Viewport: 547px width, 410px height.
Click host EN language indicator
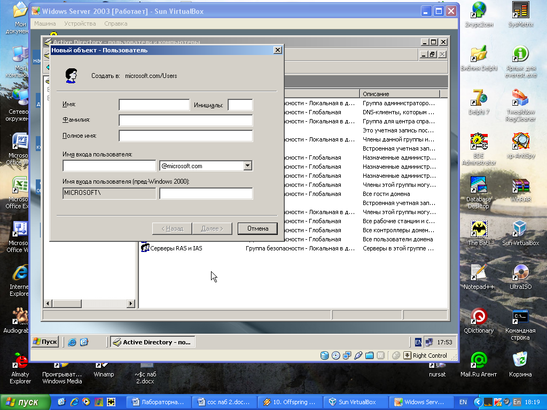point(463,403)
